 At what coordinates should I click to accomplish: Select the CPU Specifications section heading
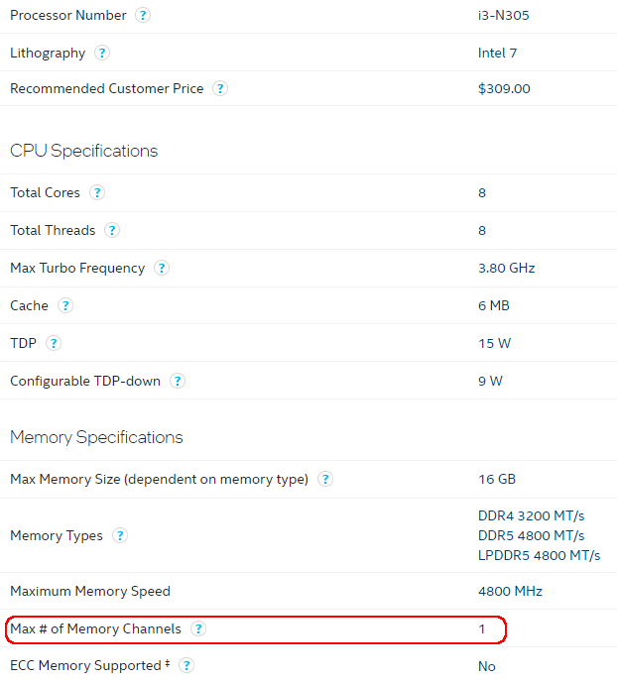(84, 151)
